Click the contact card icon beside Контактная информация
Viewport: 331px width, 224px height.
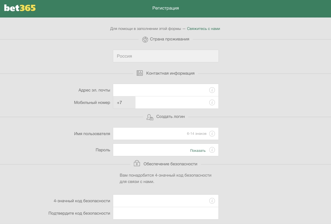[x=140, y=73]
